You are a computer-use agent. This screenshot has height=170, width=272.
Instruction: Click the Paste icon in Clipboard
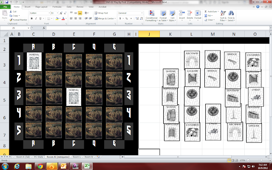point(5,13)
